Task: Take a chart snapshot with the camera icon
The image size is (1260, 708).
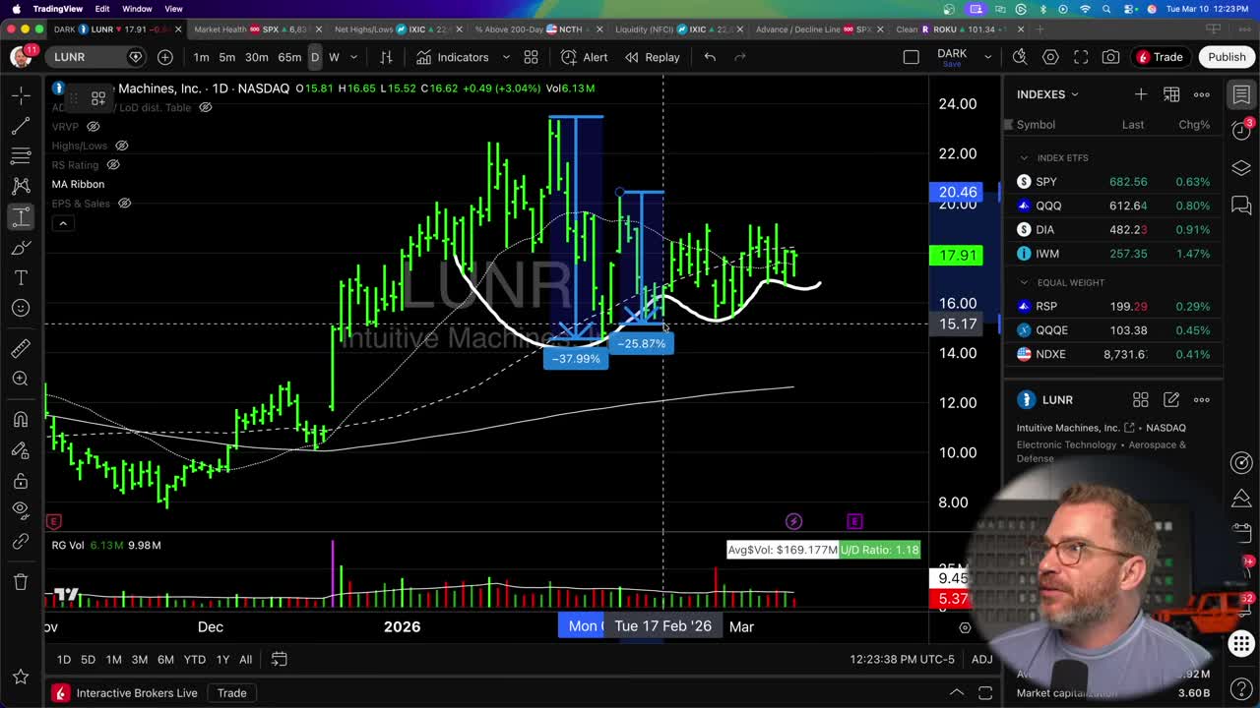Action: click(1110, 56)
